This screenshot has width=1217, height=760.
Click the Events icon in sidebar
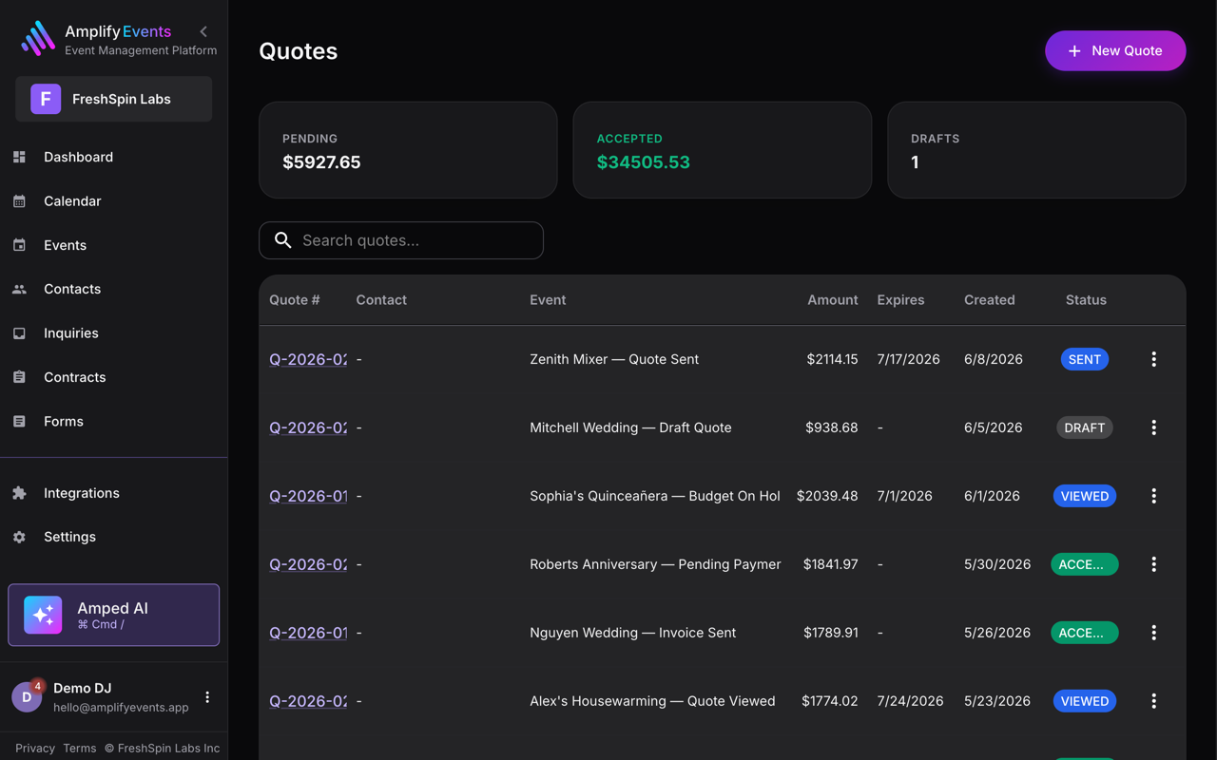click(x=19, y=245)
